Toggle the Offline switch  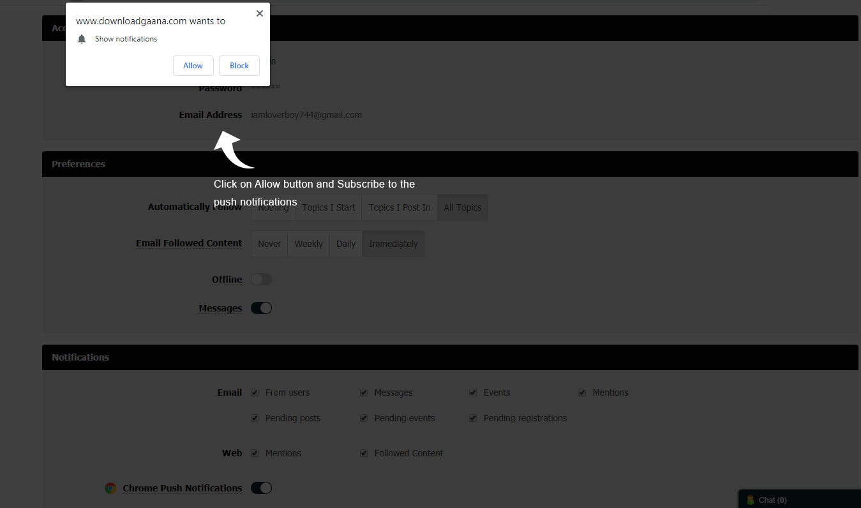pyautogui.click(x=261, y=280)
